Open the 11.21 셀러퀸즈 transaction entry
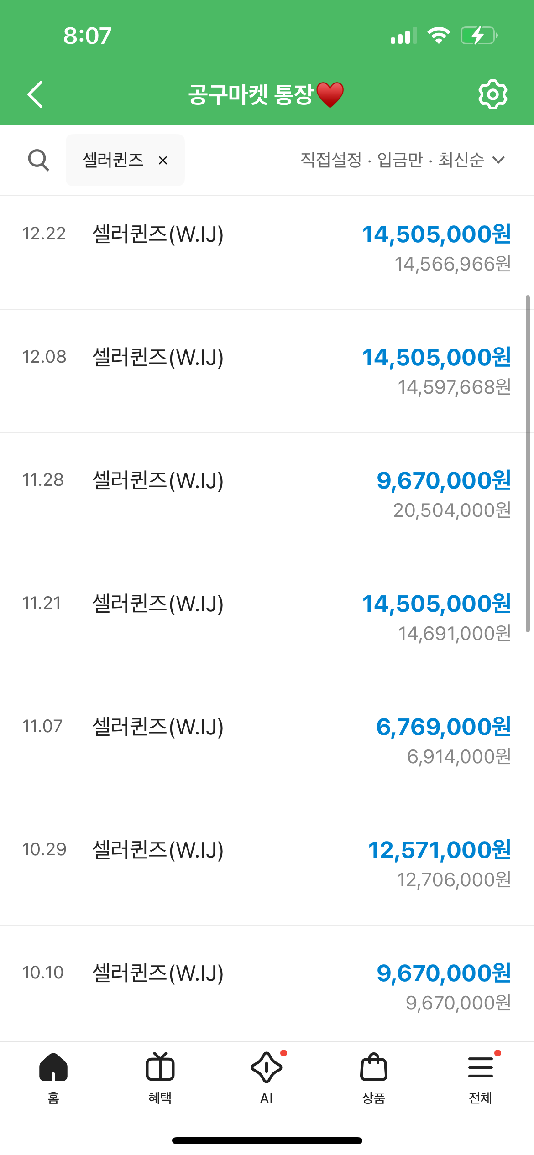Image resolution: width=534 pixels, height=1155 pixels. 267,618
